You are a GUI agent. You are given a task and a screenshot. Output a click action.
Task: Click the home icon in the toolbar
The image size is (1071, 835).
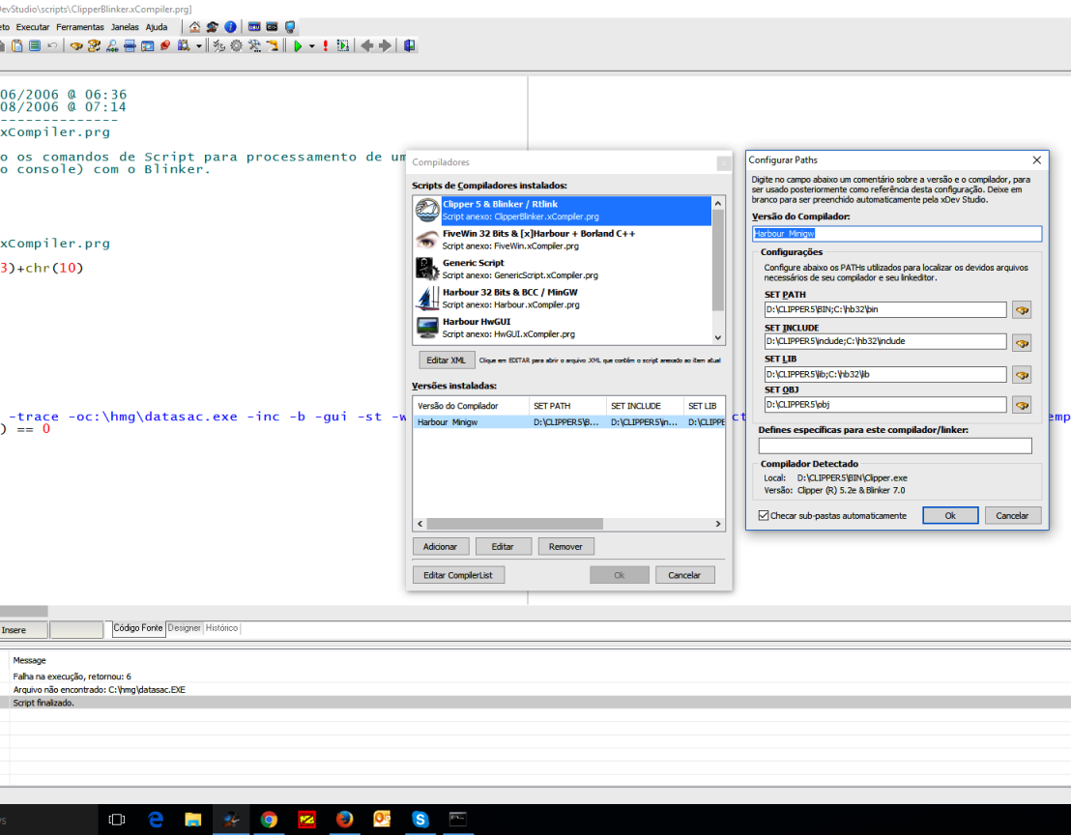click(195, 27)
